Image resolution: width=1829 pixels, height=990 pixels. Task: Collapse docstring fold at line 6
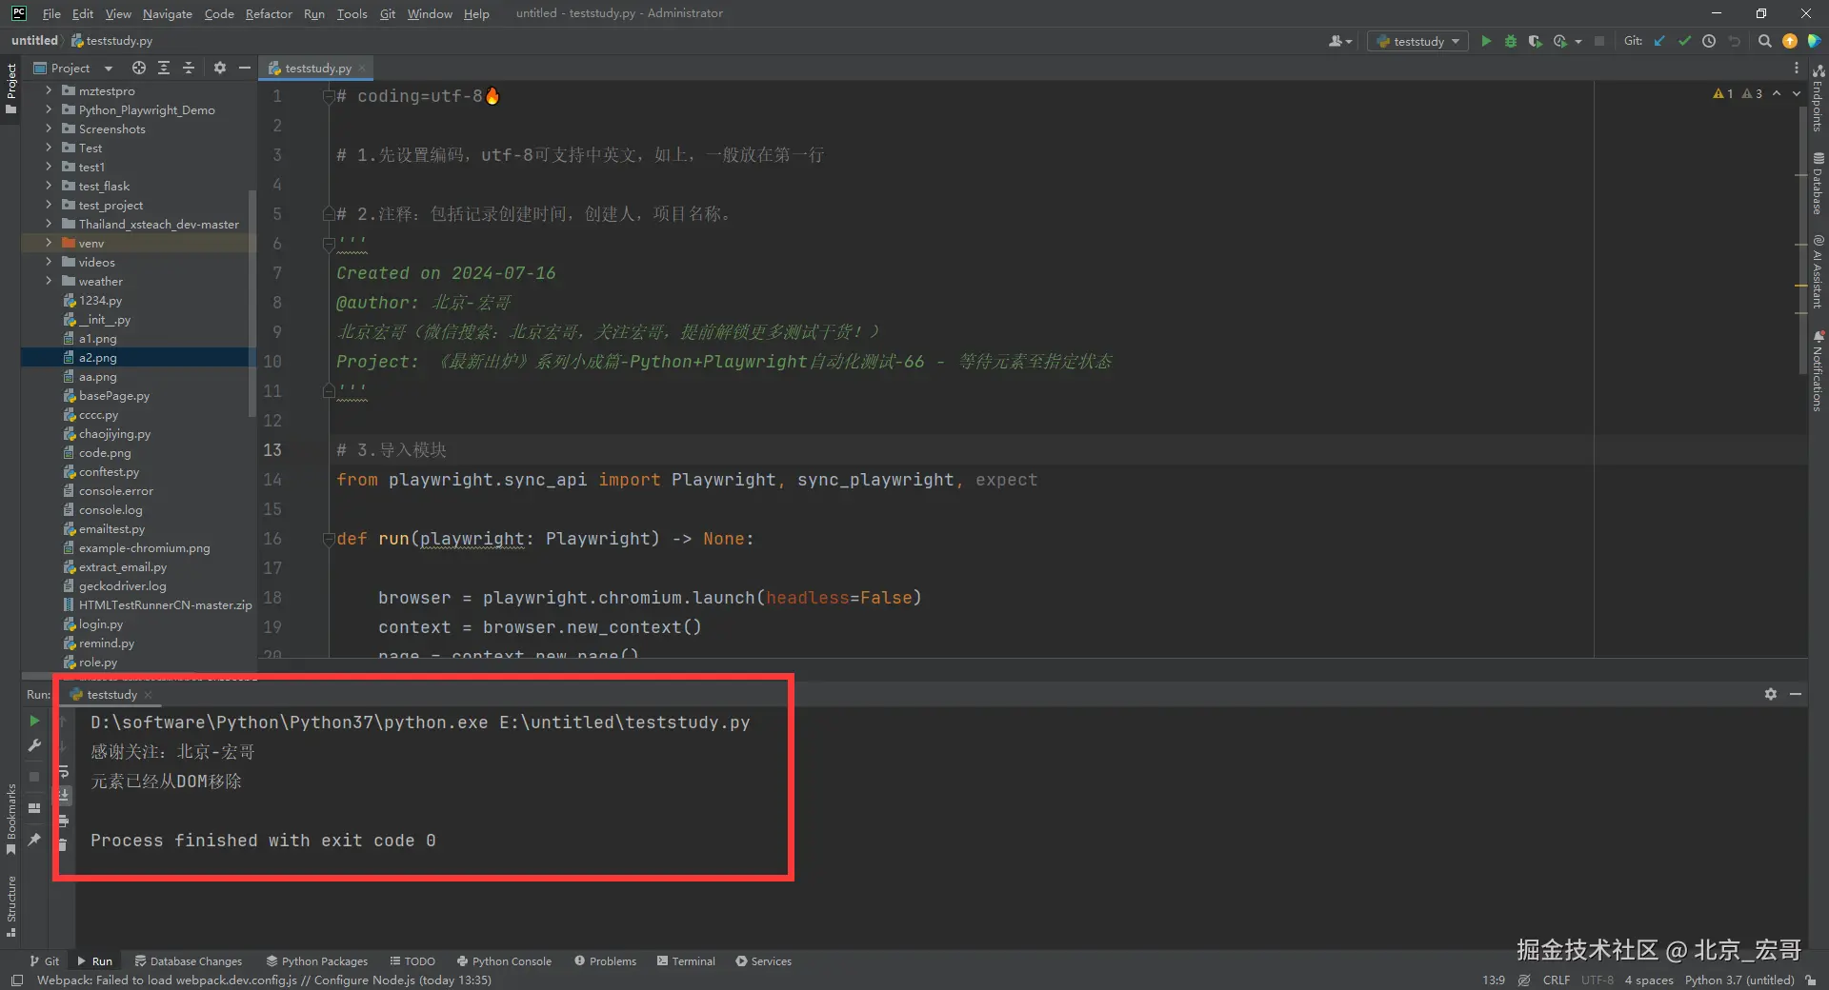[329, 244]
